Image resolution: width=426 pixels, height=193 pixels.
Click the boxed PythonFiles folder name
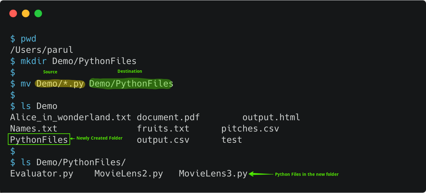[39, 140]
